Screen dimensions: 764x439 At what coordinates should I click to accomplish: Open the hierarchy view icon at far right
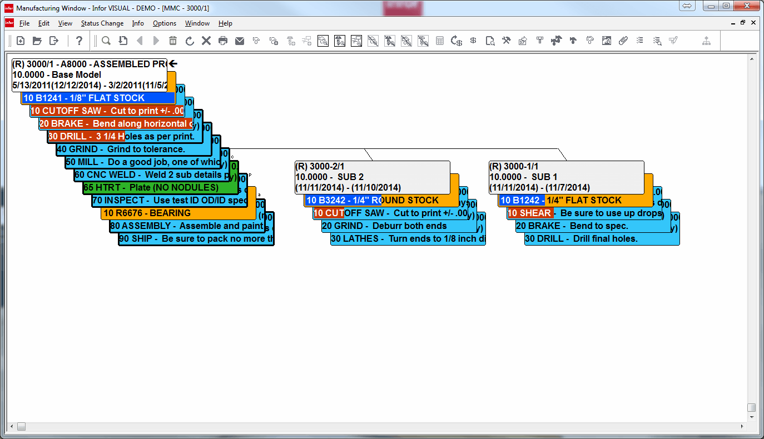pyautogui.click(x=706, y=40)
